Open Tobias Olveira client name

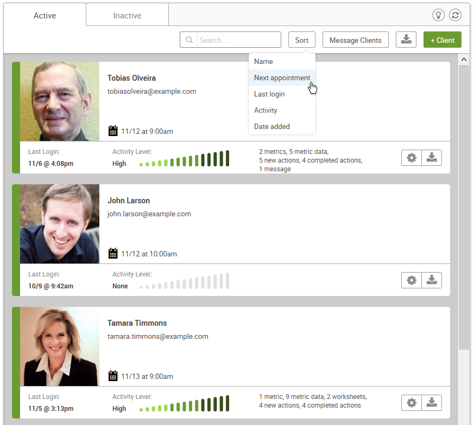131,78
